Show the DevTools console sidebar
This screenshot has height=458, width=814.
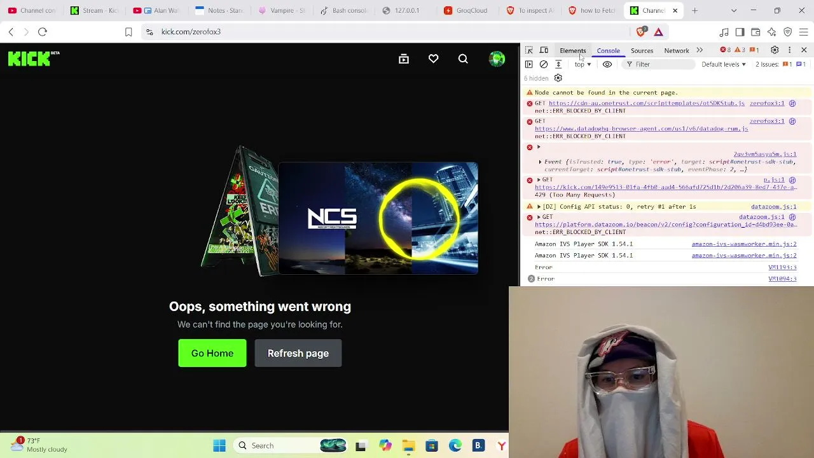[x=529, y=64]
